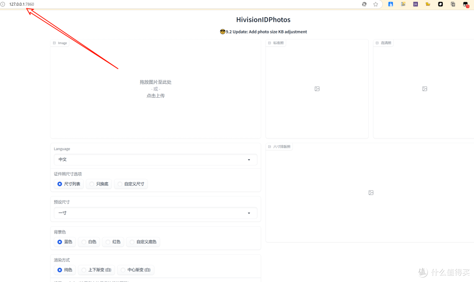This screenshot has height=282, width=474.
Task: Select 上下渐变 (白) render mode
Action: point(97,270)
